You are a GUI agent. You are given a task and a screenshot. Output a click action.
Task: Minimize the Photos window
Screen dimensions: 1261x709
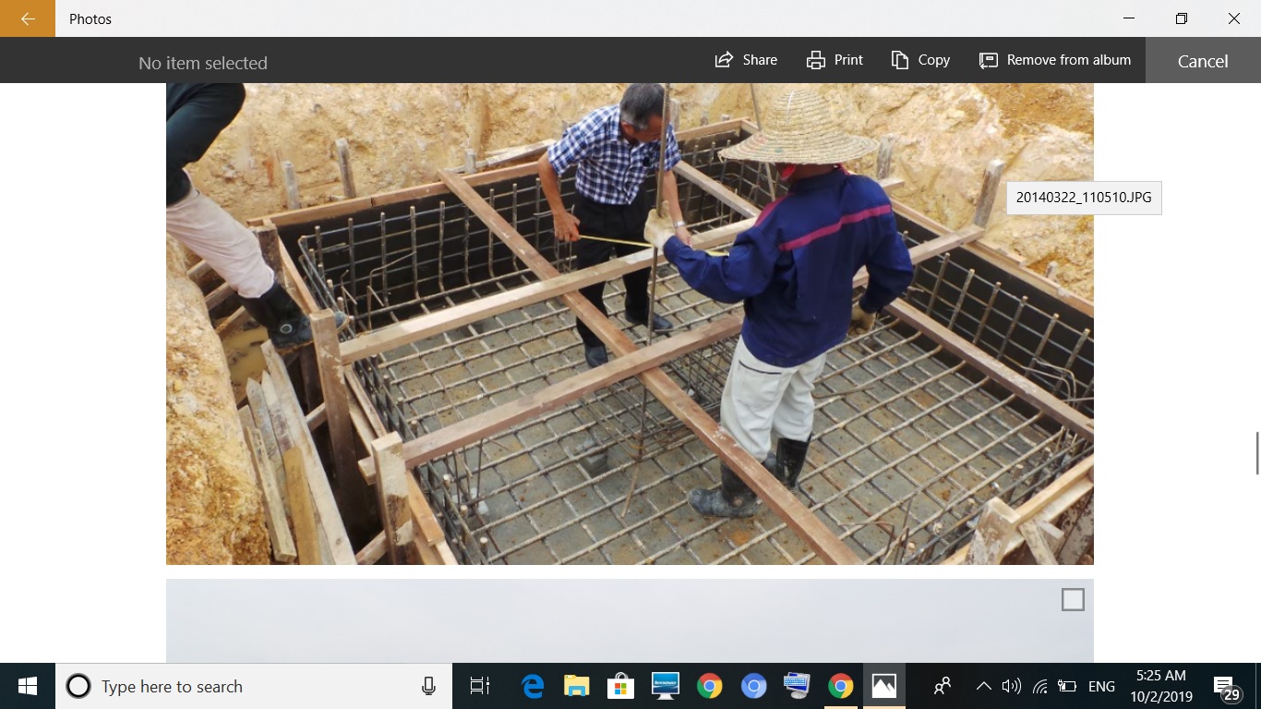(x=1129, y=18)
